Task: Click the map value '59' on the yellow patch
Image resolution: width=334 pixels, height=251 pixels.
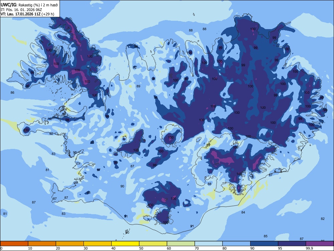Action: [208, 145]
